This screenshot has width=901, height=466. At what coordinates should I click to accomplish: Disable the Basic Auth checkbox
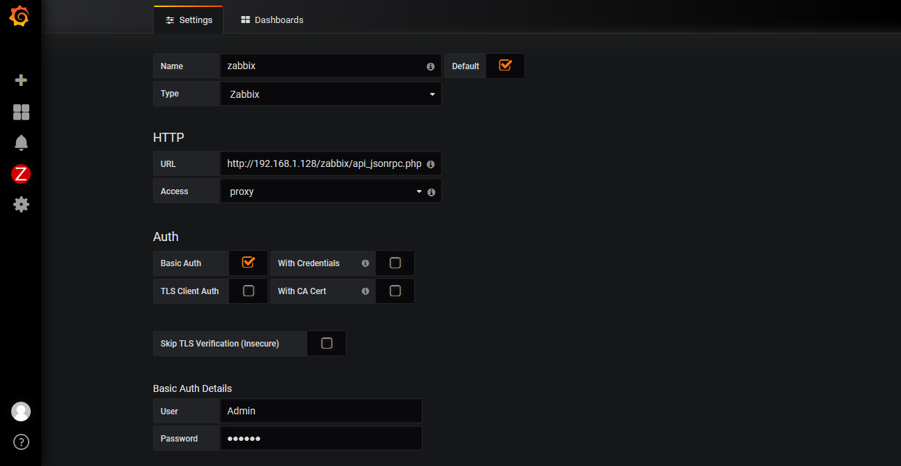248,263
